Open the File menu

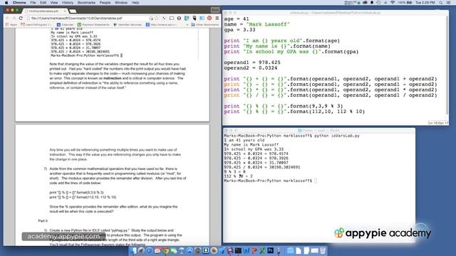coord(33,3)
